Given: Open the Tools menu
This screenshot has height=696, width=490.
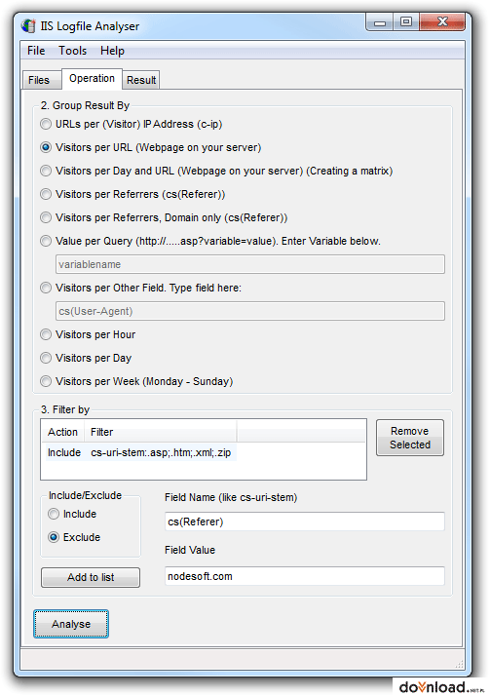Looking at the screenshot, I should (73, 51).
